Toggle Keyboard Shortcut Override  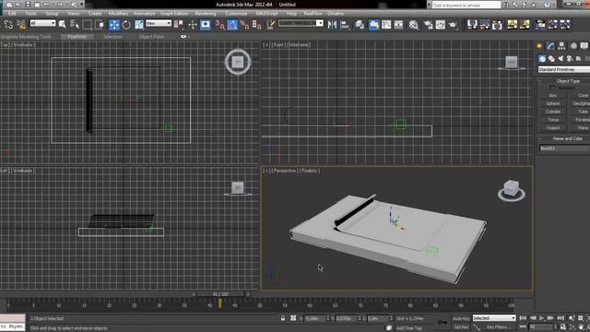(206, 25)
